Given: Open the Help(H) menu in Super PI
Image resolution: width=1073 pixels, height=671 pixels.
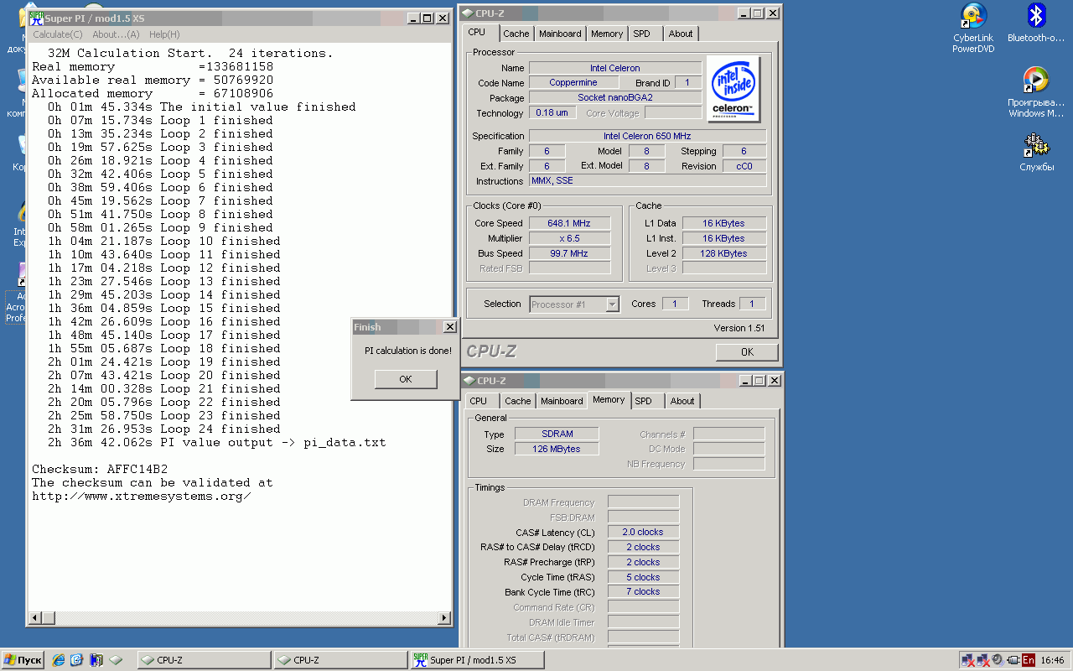Looking at the screenshot, I should pos(164,34).
